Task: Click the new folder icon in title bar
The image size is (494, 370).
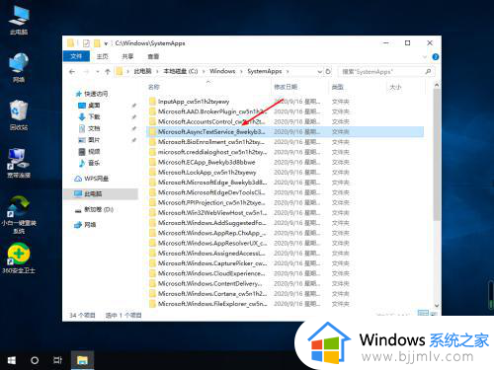Action: coord(97,43)
